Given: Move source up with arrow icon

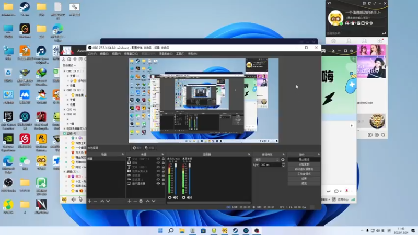Looking at the screenshot, I should (x=148, y=201).
